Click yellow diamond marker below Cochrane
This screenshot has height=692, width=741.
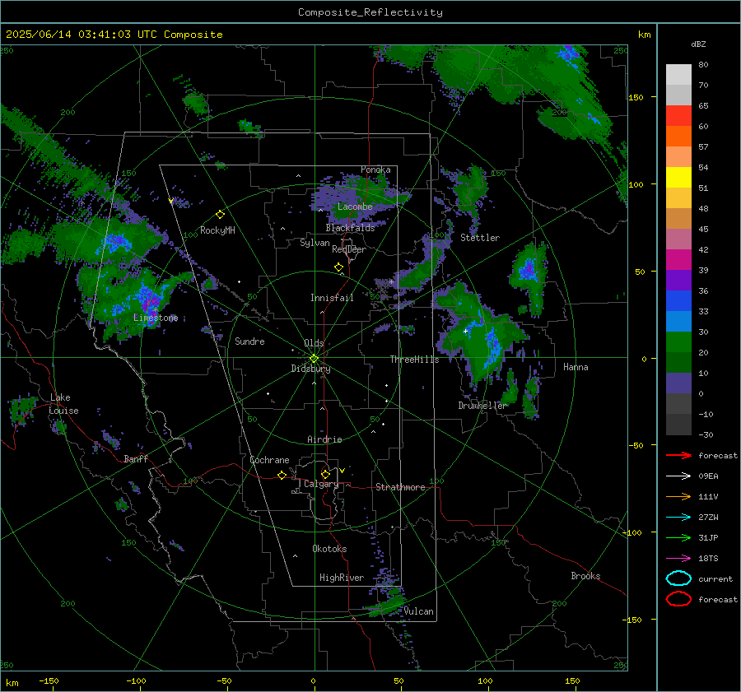(x=282, y=475)
